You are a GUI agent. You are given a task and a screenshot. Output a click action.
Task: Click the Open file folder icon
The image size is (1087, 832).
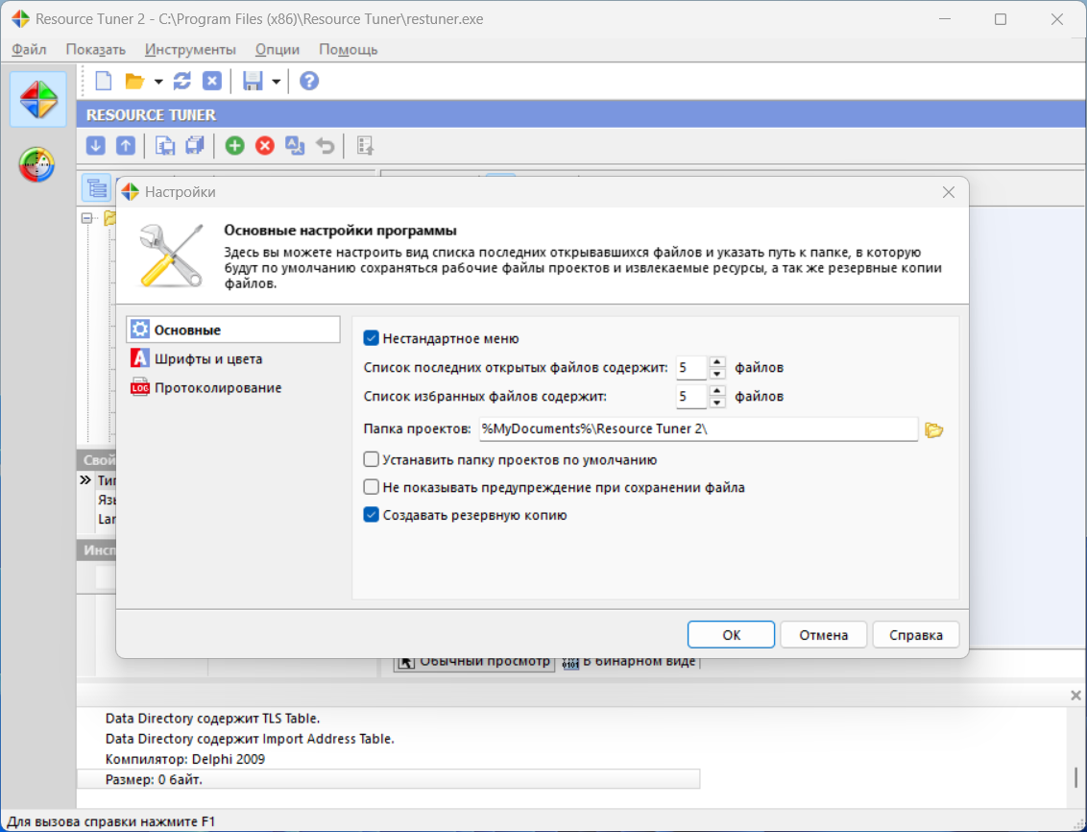coord(134,81)
